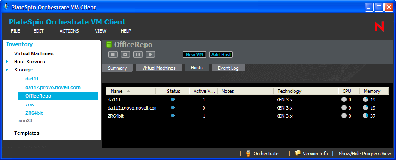Click the memory pie icon for da111

[x=366, y=99]
